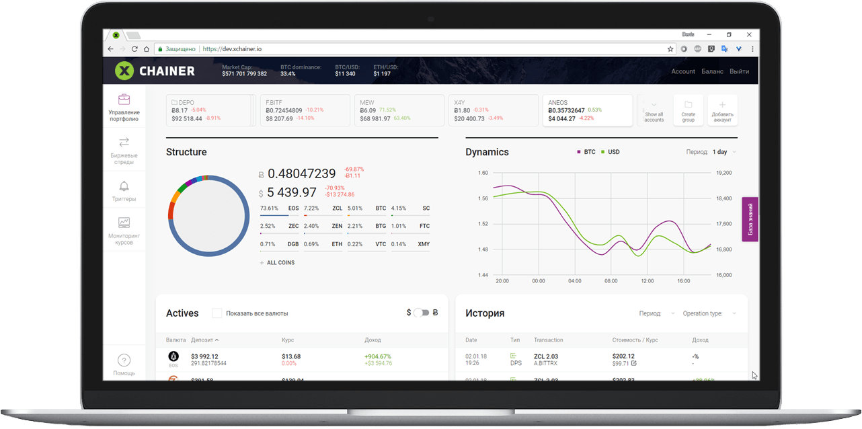Open the Account menu item
This screenshot has height=429, width=862.
[683, 71]
